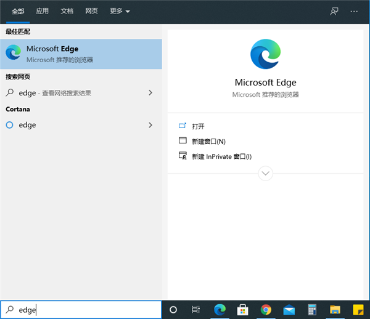Click the Cortana 'edge' suggestion row

coord(81,125)
